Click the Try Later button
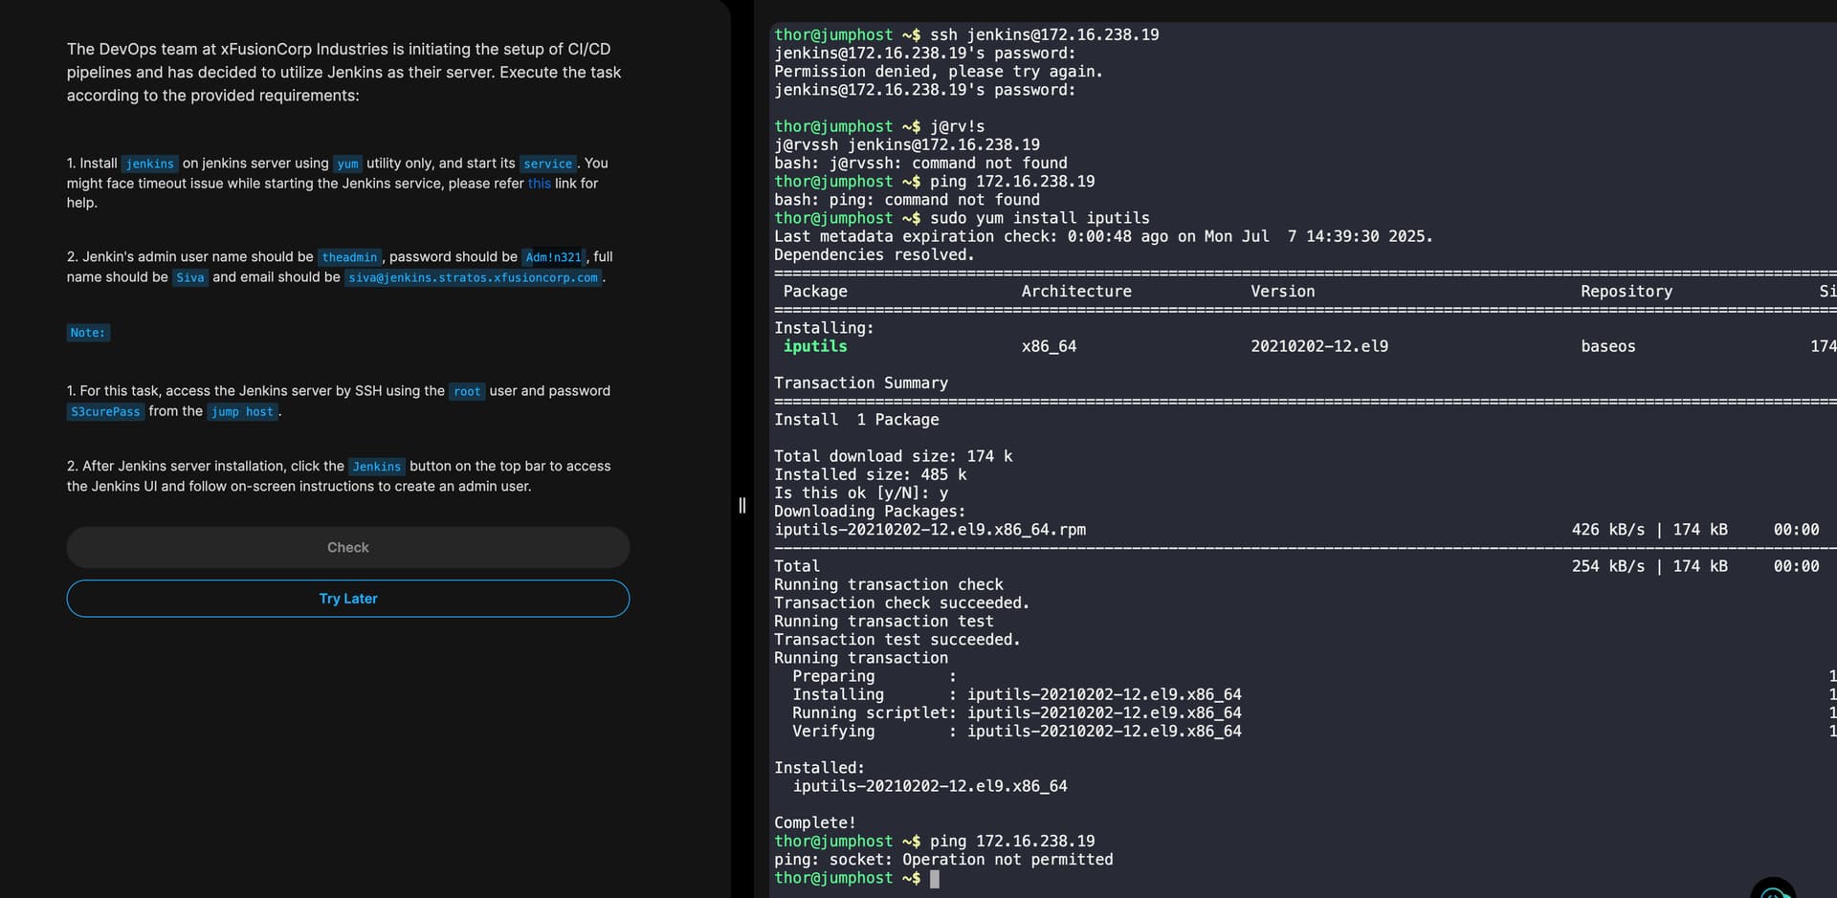 click(348, 599)
